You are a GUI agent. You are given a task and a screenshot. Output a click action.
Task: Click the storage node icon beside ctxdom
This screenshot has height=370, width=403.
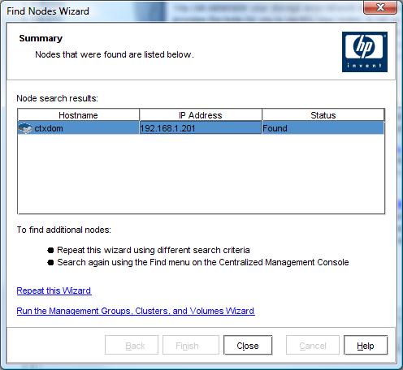click(25, 128)
